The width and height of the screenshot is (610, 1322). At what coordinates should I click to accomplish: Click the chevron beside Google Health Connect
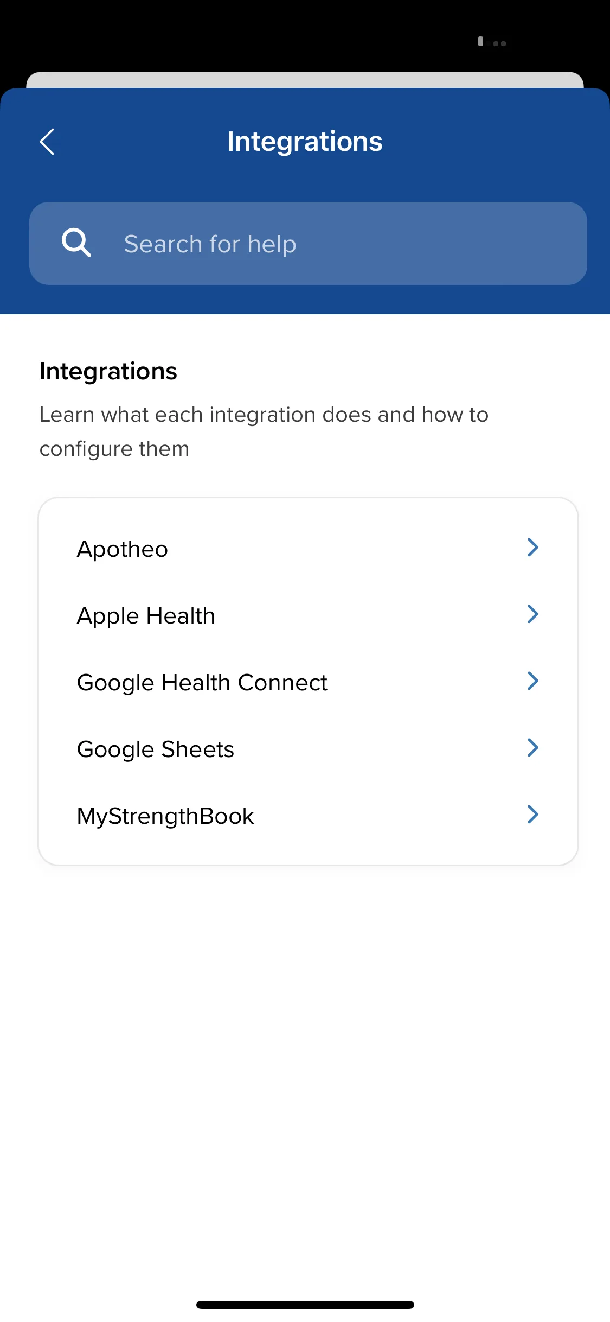point(533,681)
